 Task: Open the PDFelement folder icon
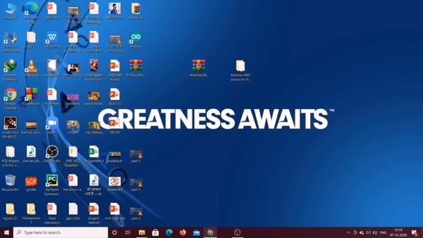(31, 214)
